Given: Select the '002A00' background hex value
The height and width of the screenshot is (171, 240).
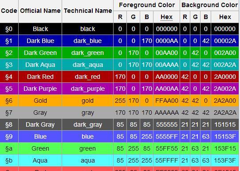Looking at the screenshot, I should (225, 53).
